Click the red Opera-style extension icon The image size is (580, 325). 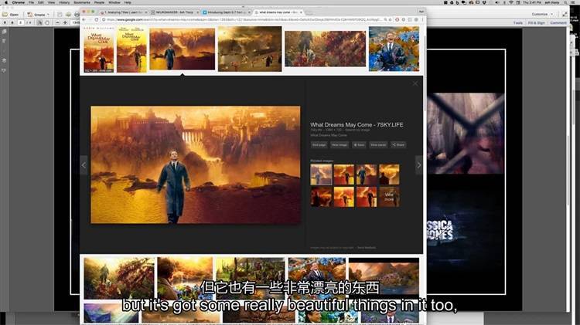[x=397, y=19]
